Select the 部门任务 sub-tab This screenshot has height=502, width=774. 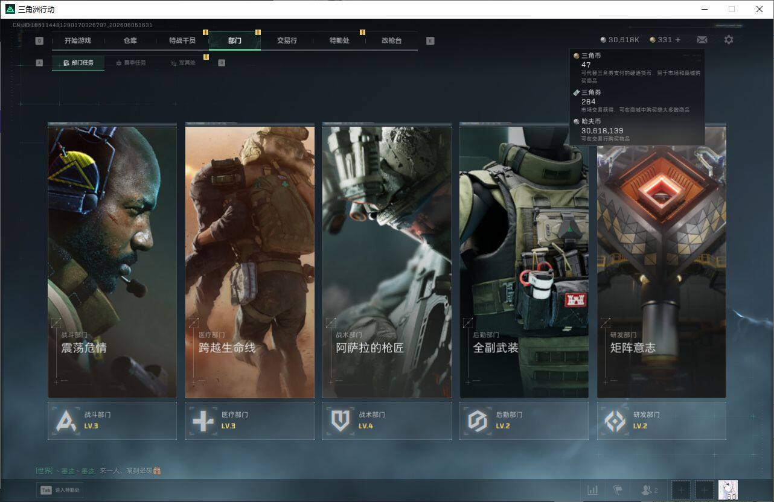click(x=78, y=63)
